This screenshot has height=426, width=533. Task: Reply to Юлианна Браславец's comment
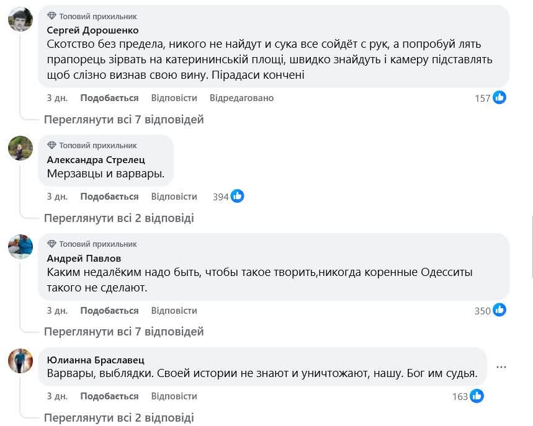174,396
